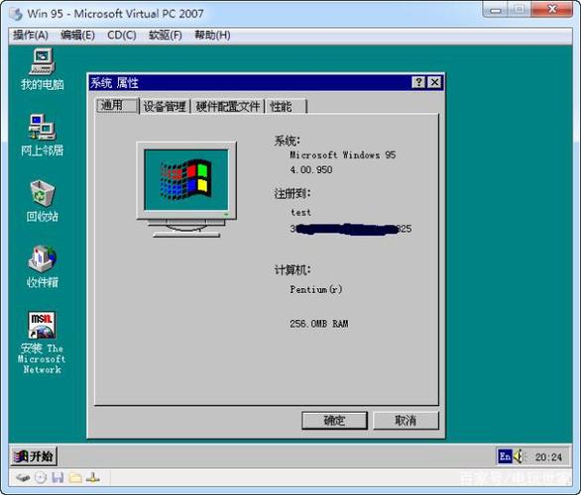Click the hard disk status icon in Virtual PC
This screenshot has width=581, height=495.
[23, 478]
